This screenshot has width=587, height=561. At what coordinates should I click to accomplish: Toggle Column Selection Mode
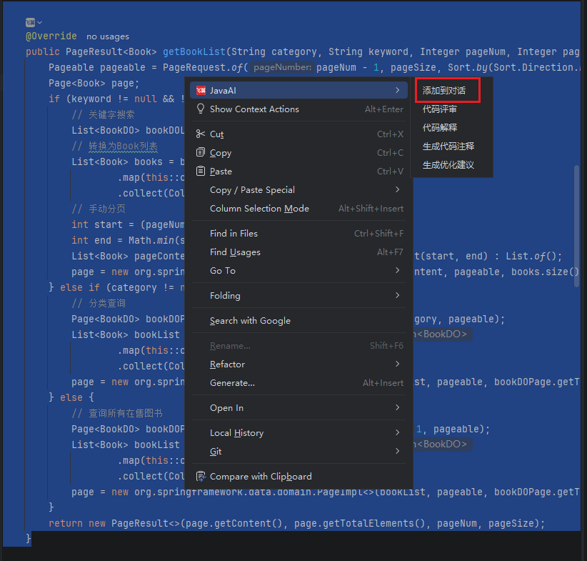(298, 209)
